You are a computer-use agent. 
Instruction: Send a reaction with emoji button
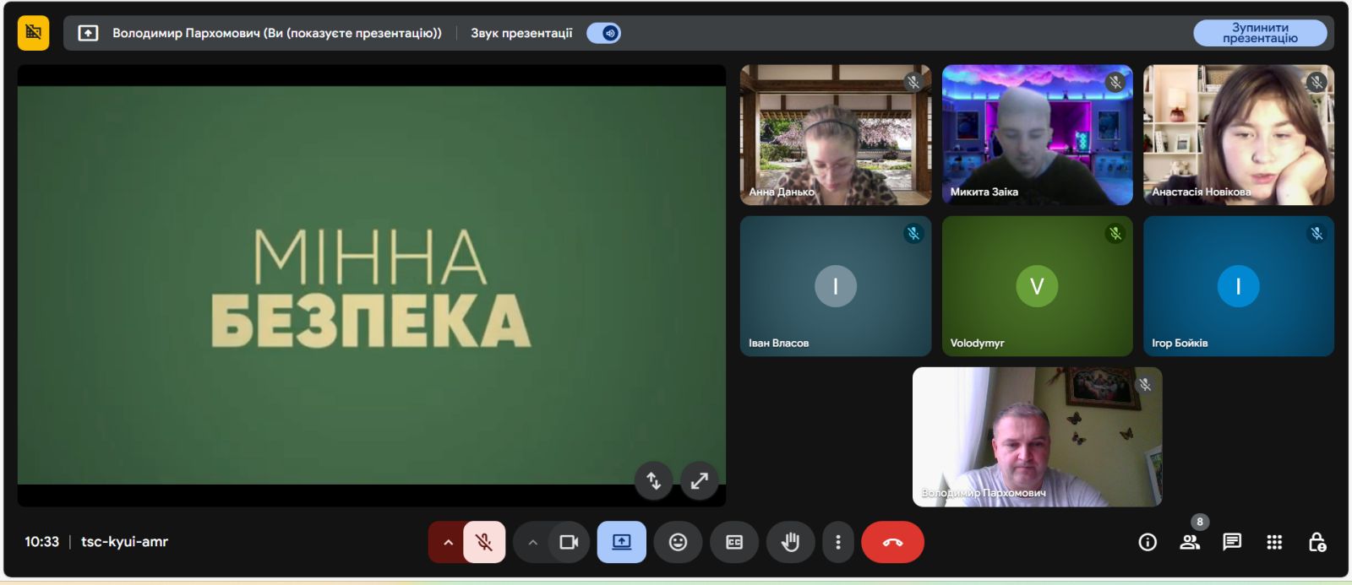(x=678, y=542)
